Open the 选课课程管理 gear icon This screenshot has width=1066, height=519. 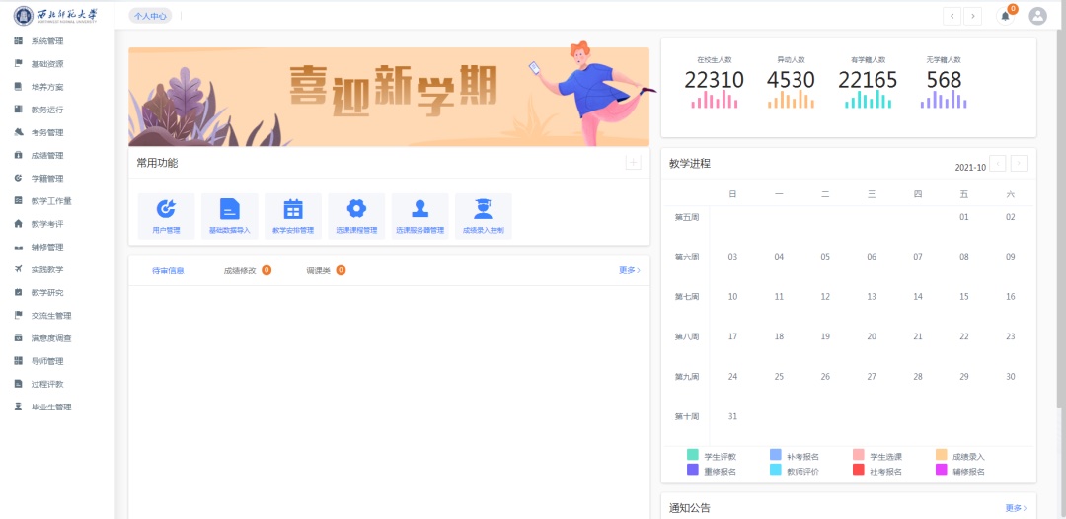(356, 209)
